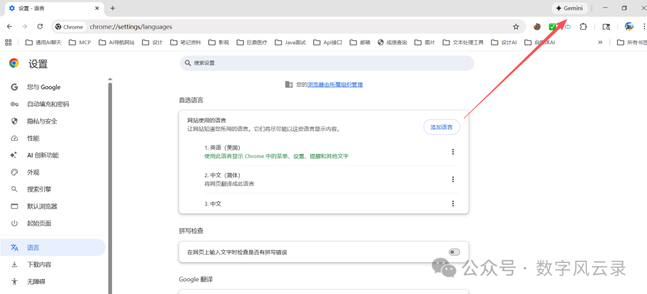Expand the bookmarks overflow chevron
The width and height of the screenshot is (647, 294).
pyautogui.click(x=600, y=42)
